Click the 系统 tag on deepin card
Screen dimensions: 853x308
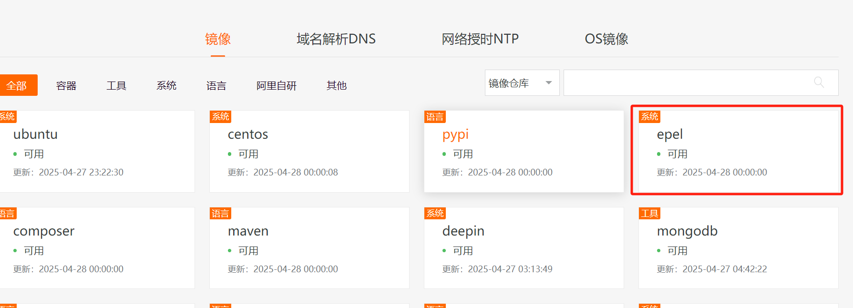435,214
